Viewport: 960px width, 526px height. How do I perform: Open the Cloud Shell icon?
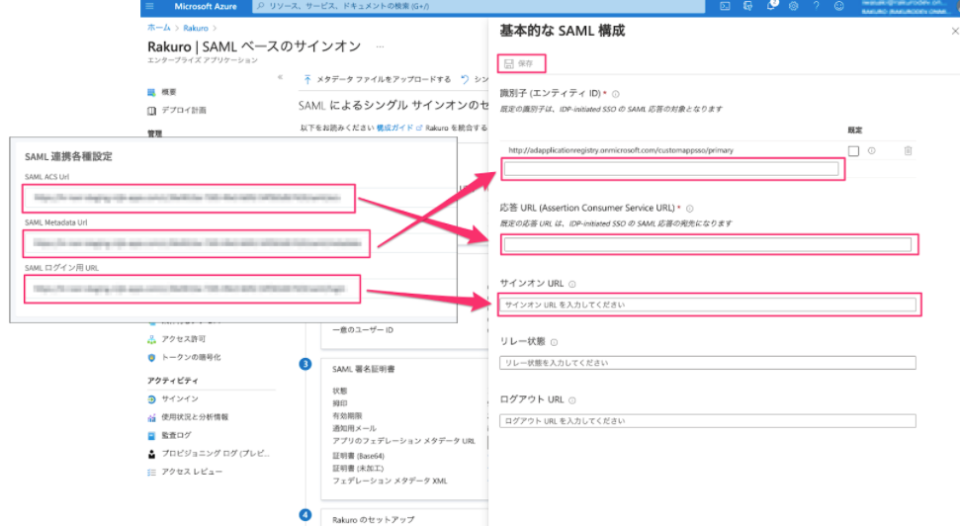(x=725, y=6)
